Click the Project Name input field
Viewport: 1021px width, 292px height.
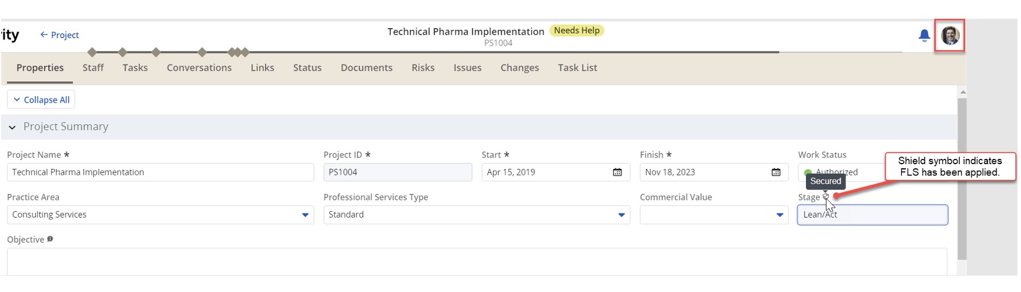(160, 172)
